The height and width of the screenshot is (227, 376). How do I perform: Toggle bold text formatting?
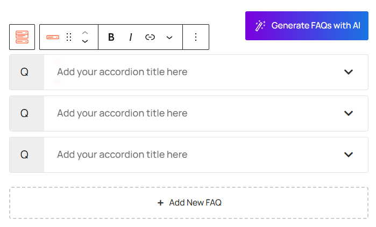pyautogui.click(x=111, y=37)
